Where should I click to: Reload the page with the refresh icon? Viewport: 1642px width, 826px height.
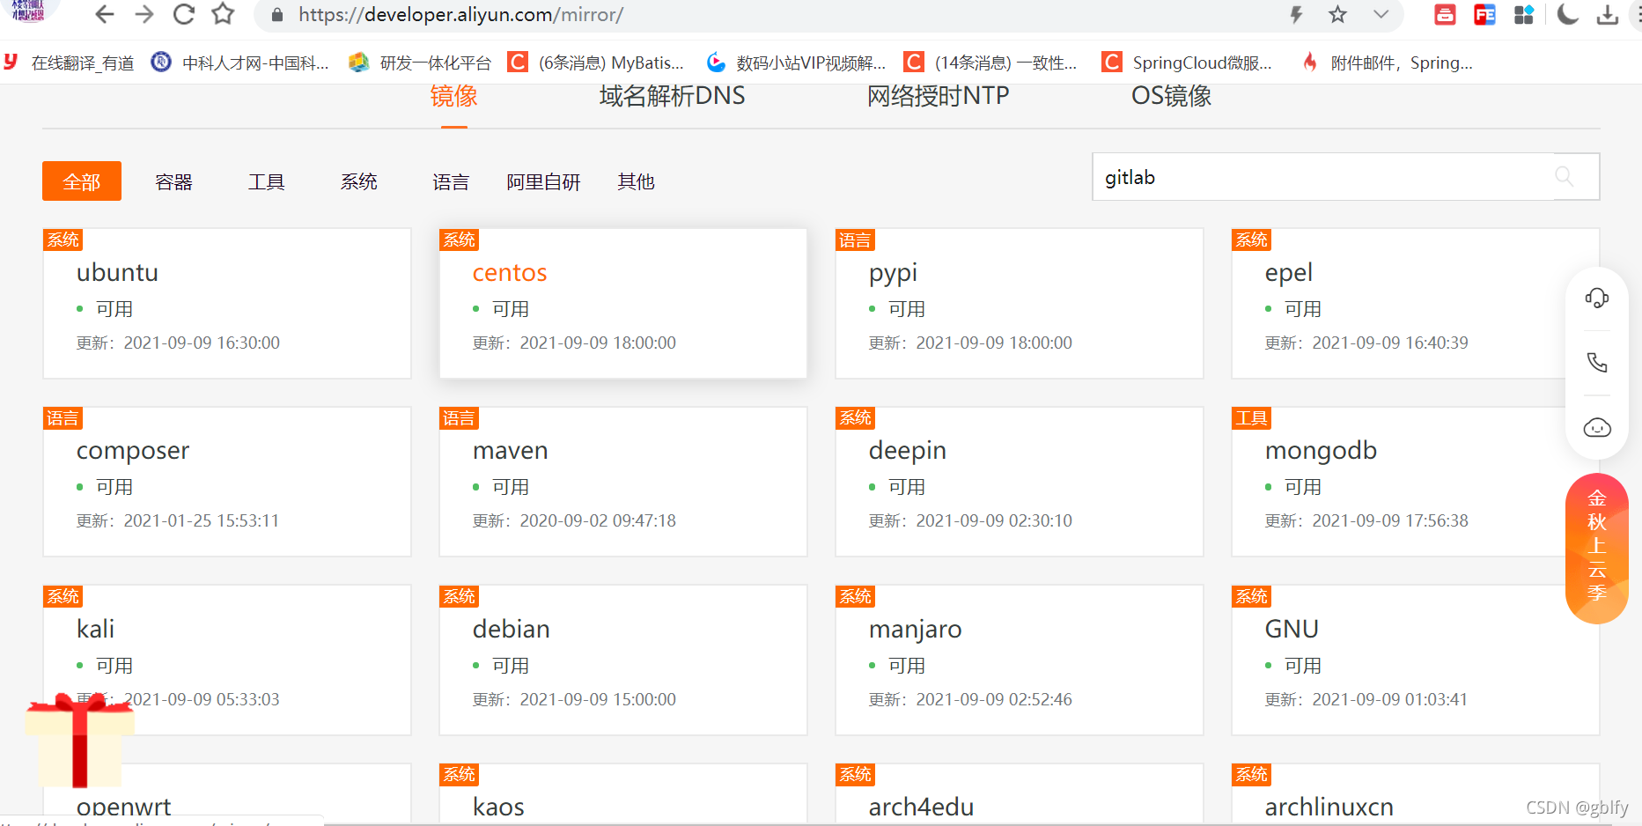[183, 15]
